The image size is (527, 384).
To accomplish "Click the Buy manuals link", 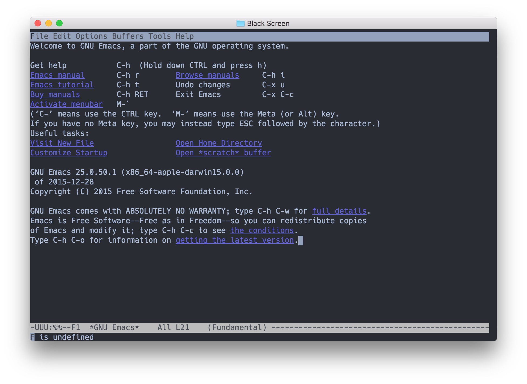I will pyautogui.click(x=55, y=95).
